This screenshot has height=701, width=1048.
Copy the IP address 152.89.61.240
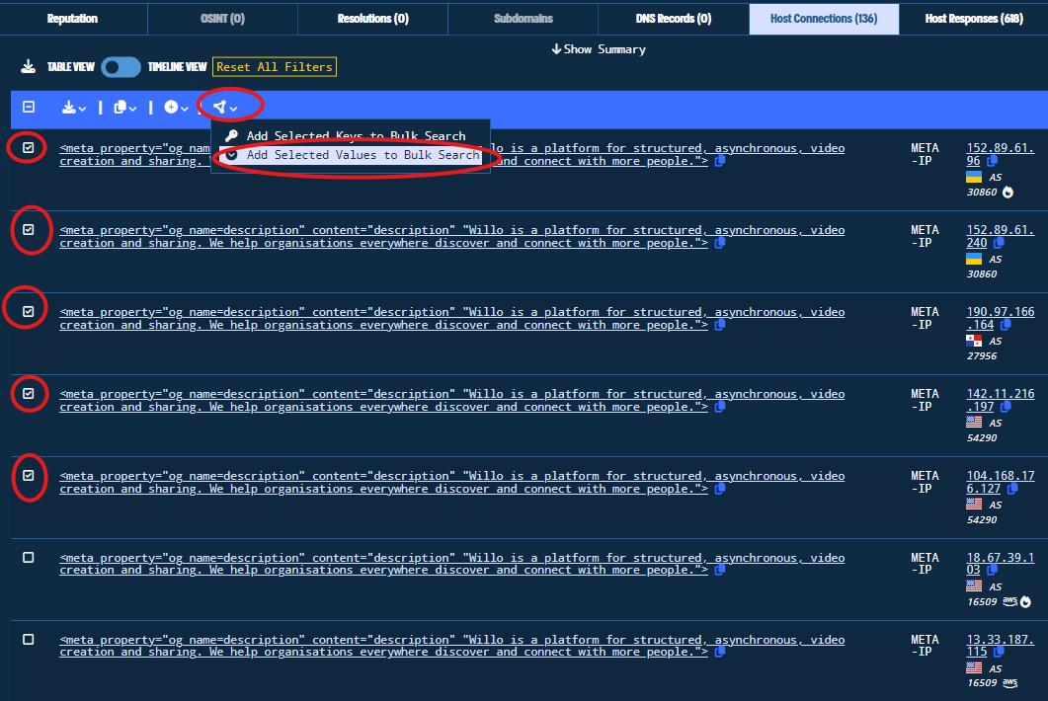pos(999,243)
